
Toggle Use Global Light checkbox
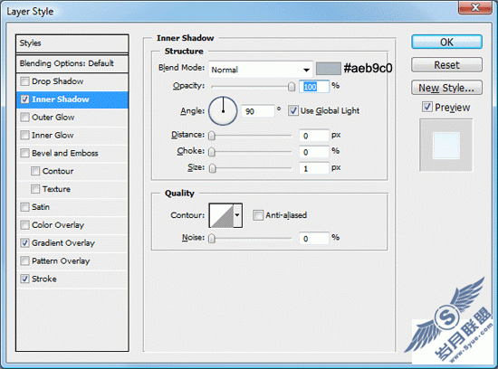[x=292, y=110]
